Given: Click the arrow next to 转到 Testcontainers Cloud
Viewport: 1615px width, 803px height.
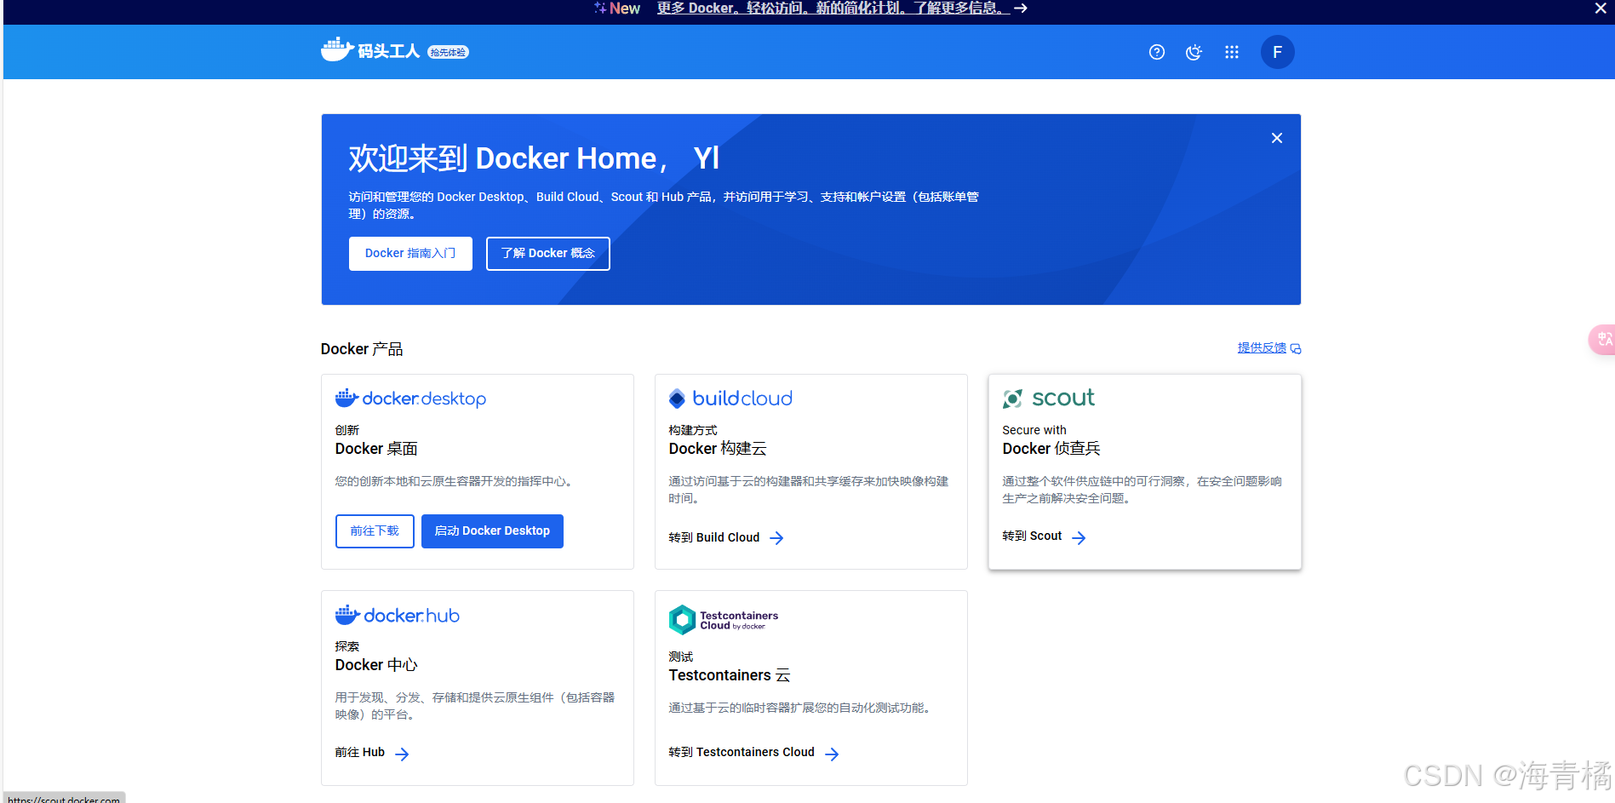Looking at the screenshot, I should pyautogui.click(x=832, y=754).
